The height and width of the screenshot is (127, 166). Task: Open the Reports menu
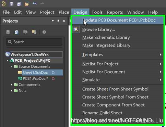coord(115,12)
